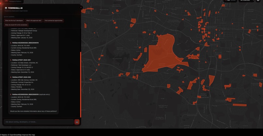Viewport: 263px width, 136px height.
Task: Click the TOWNHALL AI panel title
Action: point(15,8)
